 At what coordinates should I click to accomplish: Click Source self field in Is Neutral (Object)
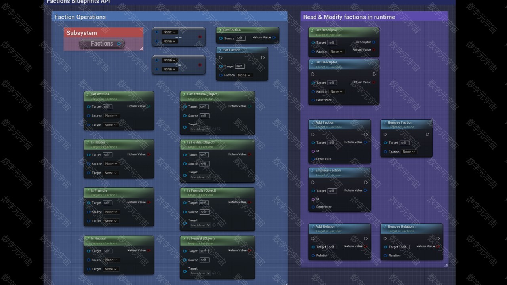click(x=204, y=260)
